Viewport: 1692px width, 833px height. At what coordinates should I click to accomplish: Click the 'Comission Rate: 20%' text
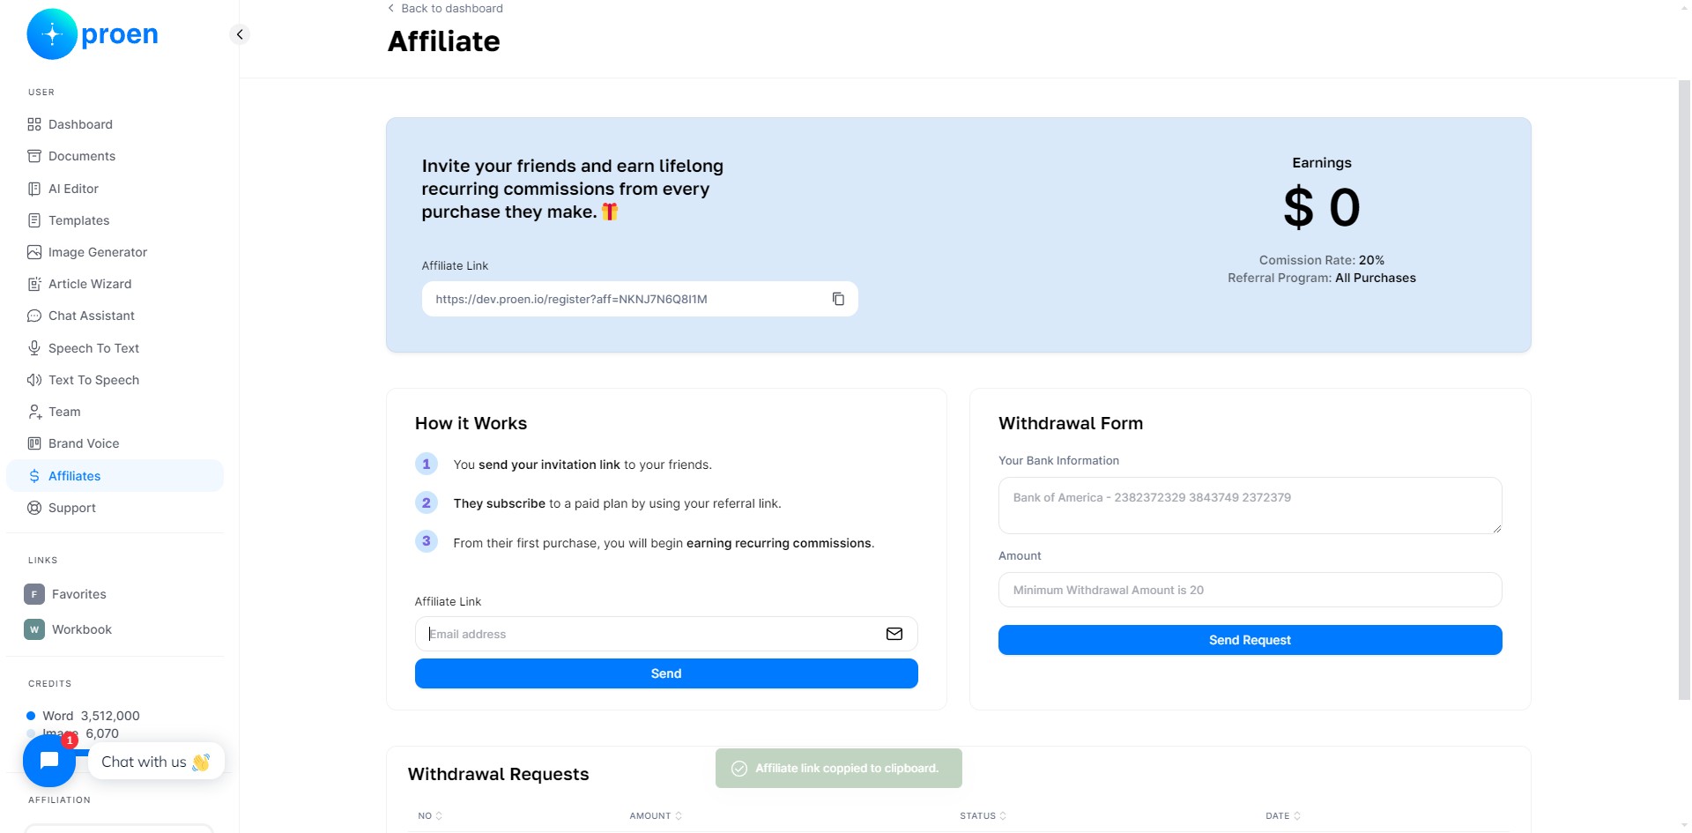pyautogui.click(x=1322, y=260)
